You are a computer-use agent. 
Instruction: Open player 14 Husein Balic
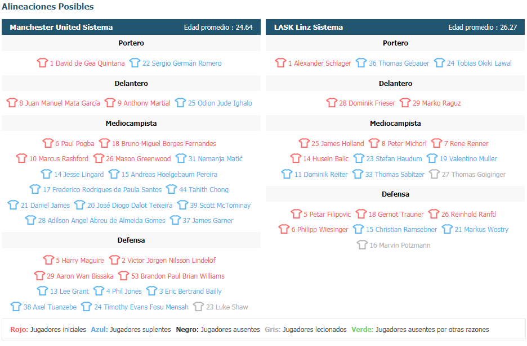[x=325, y=159]
